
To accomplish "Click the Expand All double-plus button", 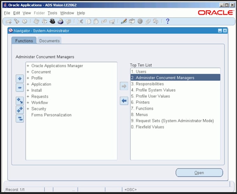I will [x=20, y=110].
